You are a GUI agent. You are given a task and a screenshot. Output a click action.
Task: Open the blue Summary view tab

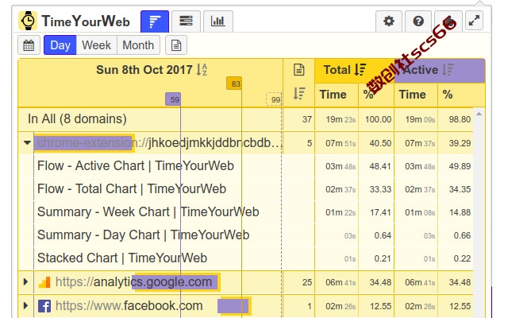(155, 21)
